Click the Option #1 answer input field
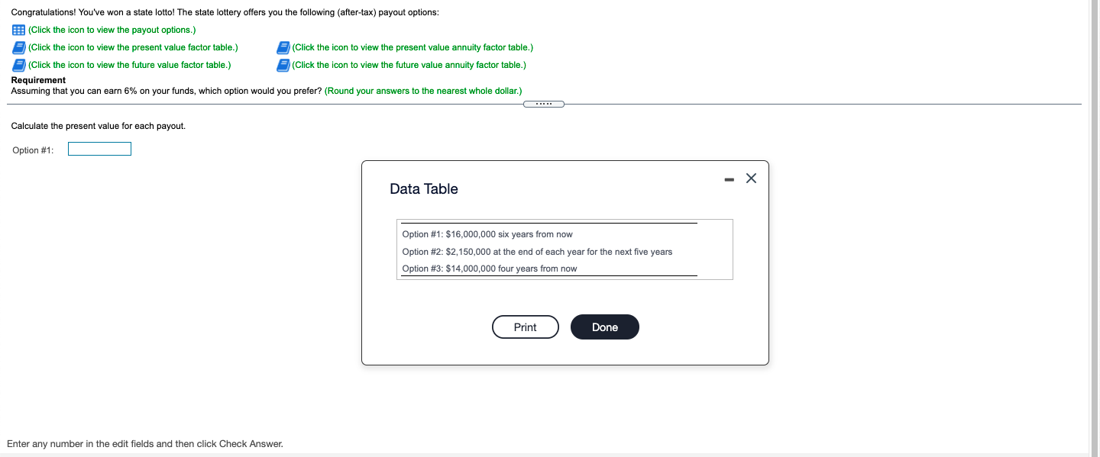Image resolution: width=1100 pixels, height=457 pixels. 99,148
